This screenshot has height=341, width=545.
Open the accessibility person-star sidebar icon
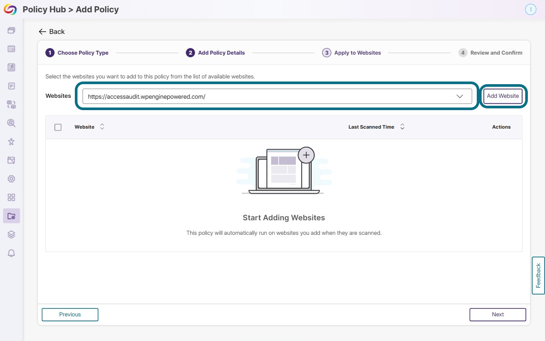(11, 141)
